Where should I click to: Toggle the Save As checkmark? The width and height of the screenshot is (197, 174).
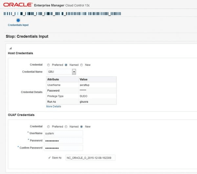[49, 158]
